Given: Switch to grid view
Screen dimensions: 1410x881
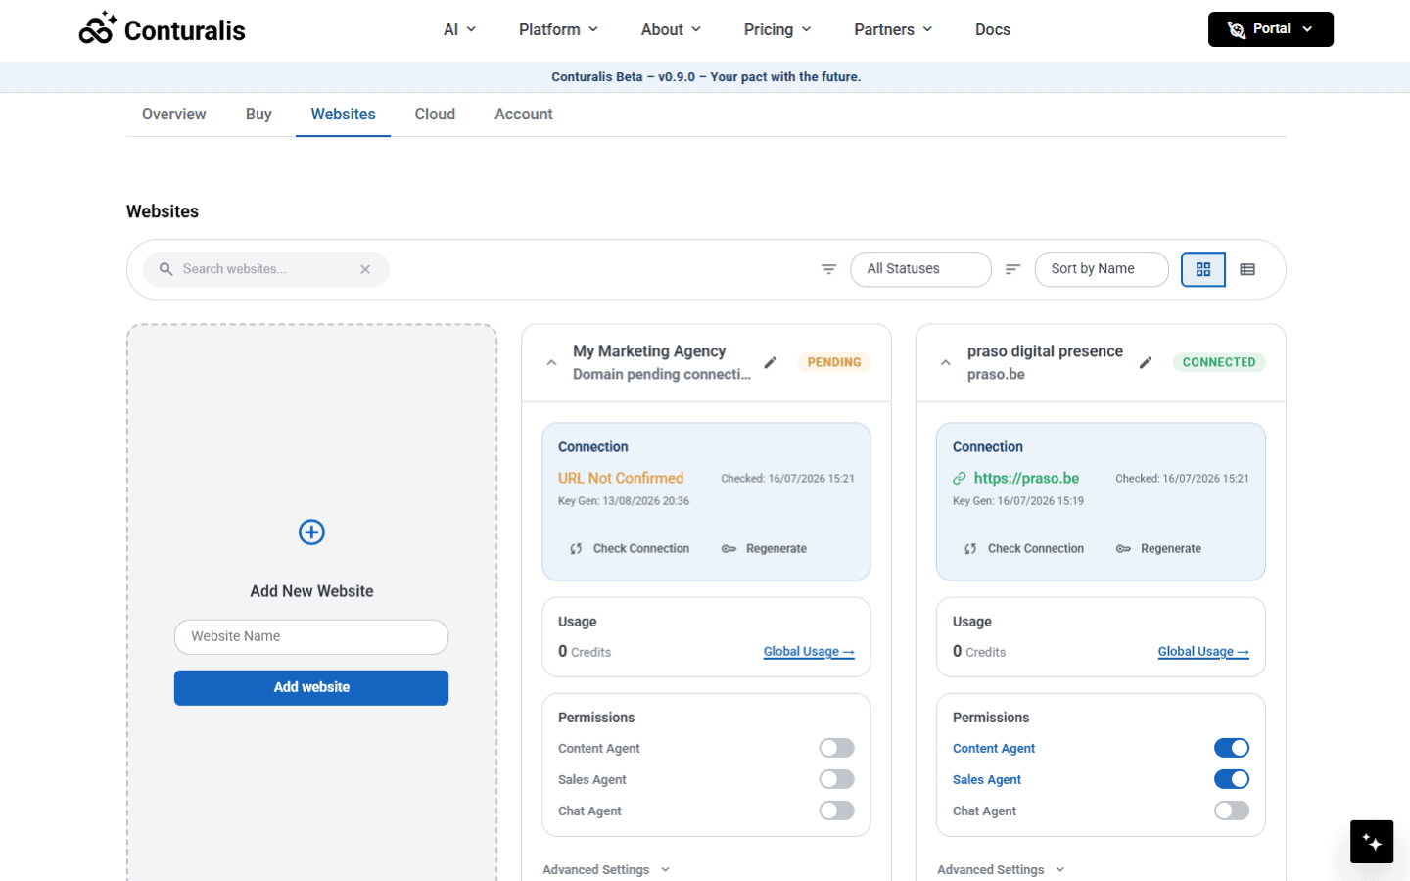Looking at the screenshot, I should tap(1203, 269).
